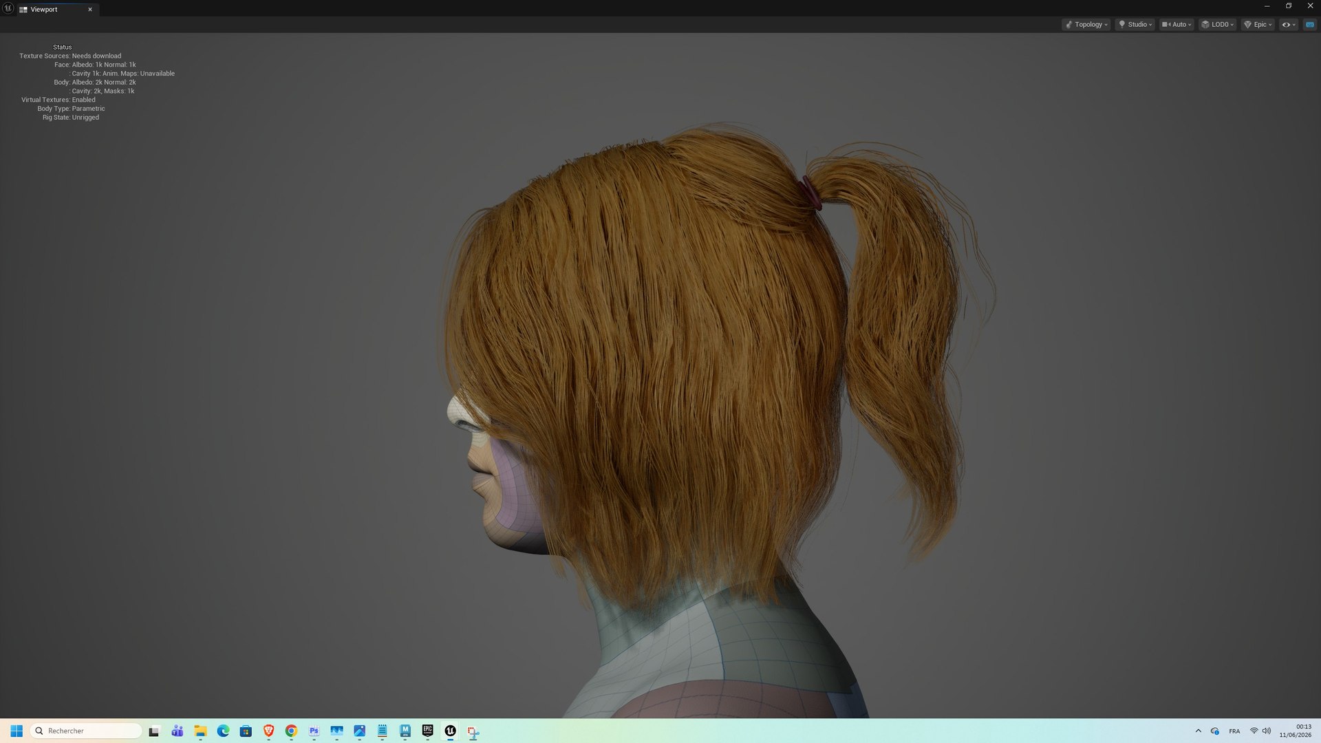This screenshot has height=743, width=1321.
Task: Open the volume control in tray
Action: [x=1267, y=731]
